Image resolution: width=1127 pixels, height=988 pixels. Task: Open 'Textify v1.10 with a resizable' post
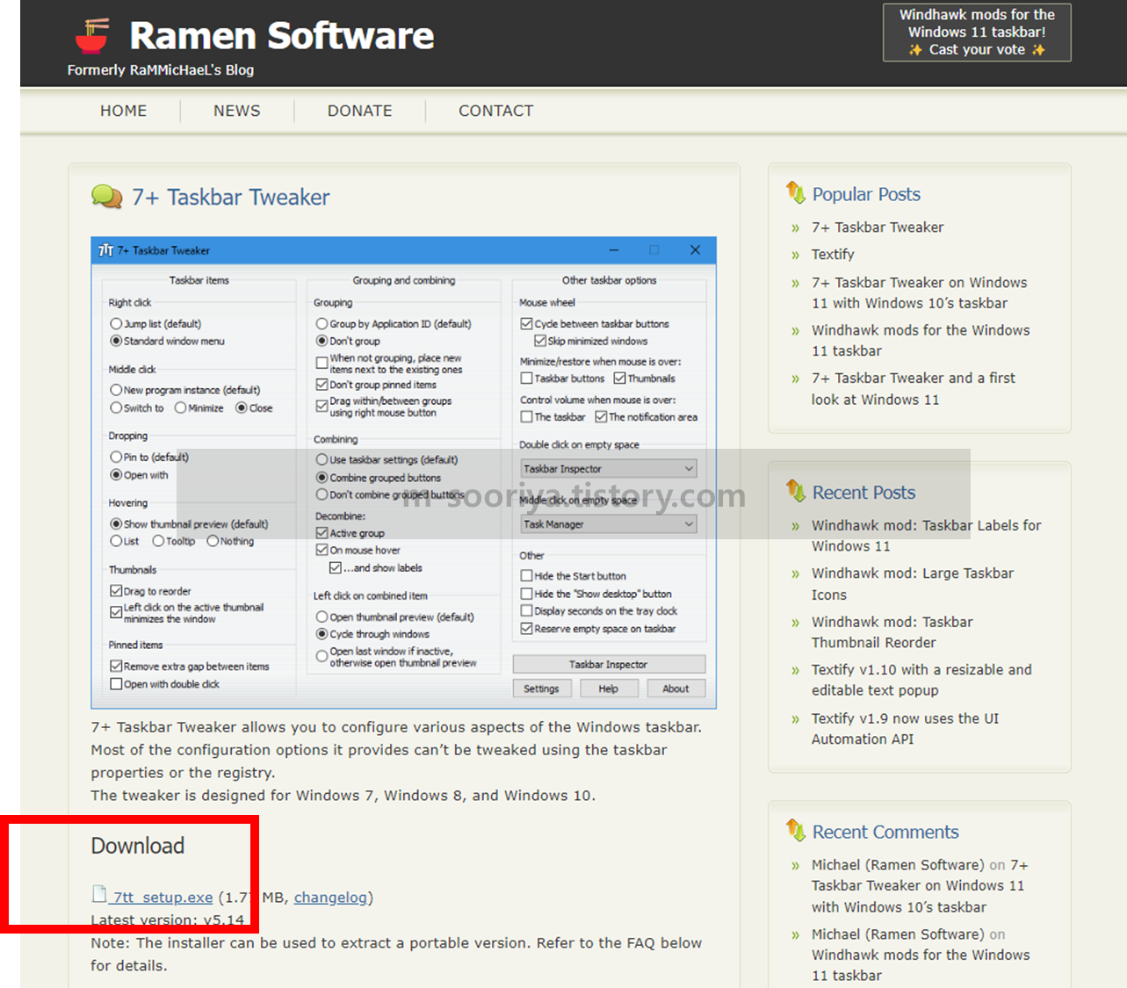921,681
